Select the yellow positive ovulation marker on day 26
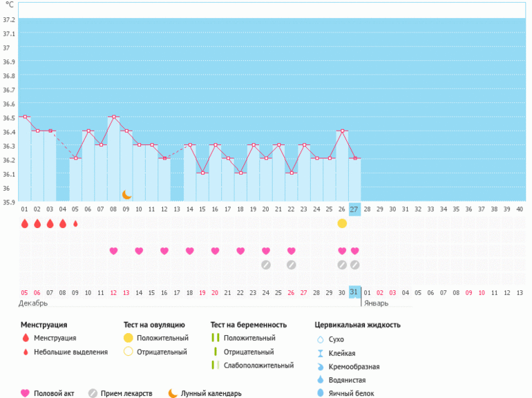This screenshot has width=532, height=398. (x=342, y=223)
